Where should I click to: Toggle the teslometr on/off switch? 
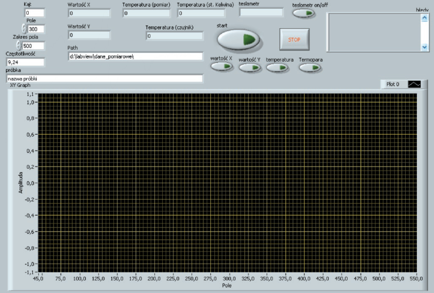pos(304,13)
